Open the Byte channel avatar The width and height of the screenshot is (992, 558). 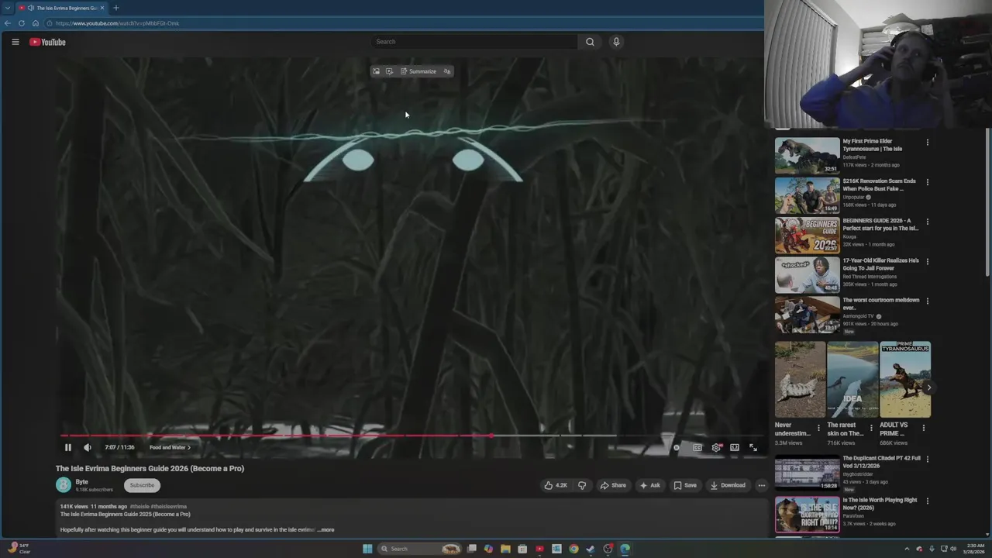(64, 485)
